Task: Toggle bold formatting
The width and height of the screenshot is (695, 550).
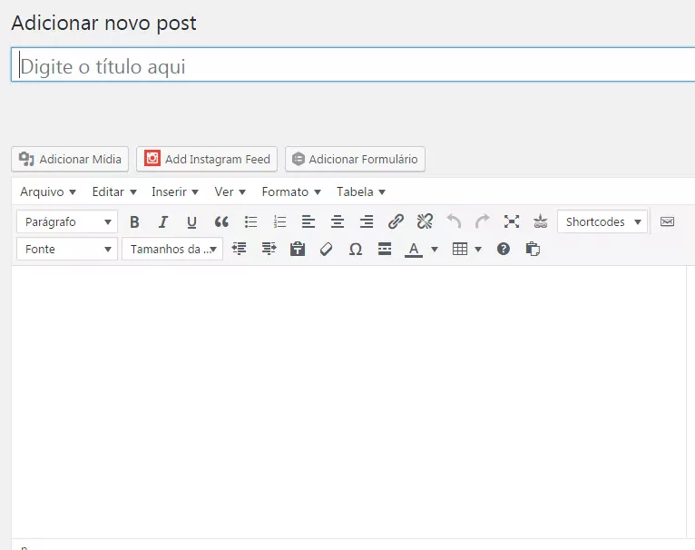Action: 134,221
